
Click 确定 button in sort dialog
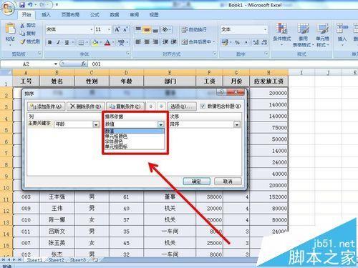(196, 182)
